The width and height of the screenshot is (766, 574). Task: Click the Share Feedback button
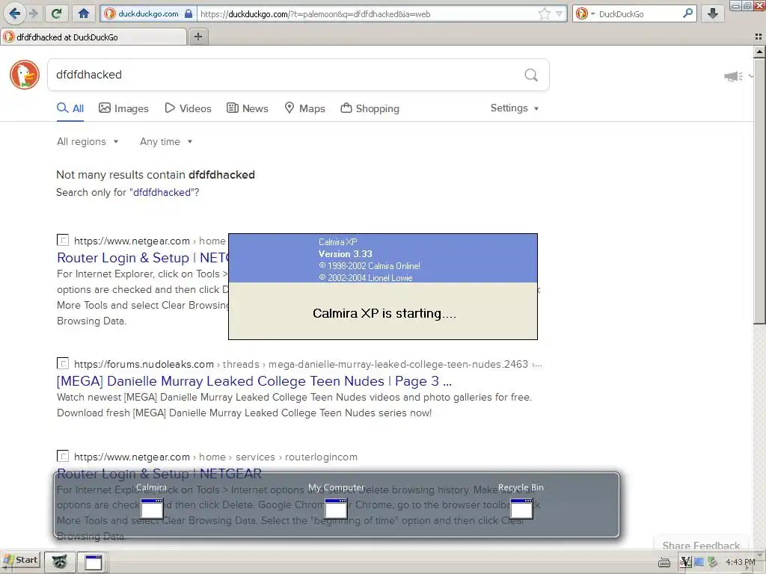coord(701,545)
